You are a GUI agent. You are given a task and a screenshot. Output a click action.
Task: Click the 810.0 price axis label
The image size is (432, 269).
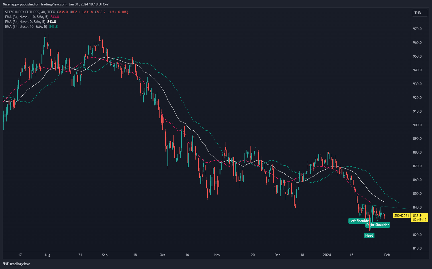click(417, 248)
